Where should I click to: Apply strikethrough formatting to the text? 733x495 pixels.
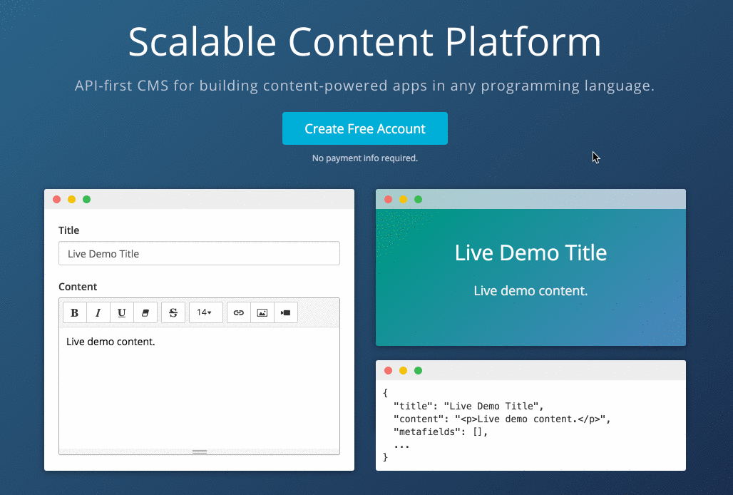173,312
